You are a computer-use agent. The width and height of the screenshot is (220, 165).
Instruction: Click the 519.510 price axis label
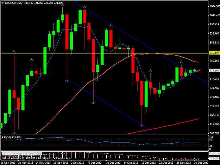214,106
